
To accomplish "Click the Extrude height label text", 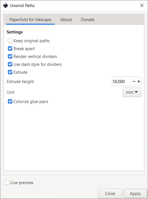I will click(x=20, y=81).
